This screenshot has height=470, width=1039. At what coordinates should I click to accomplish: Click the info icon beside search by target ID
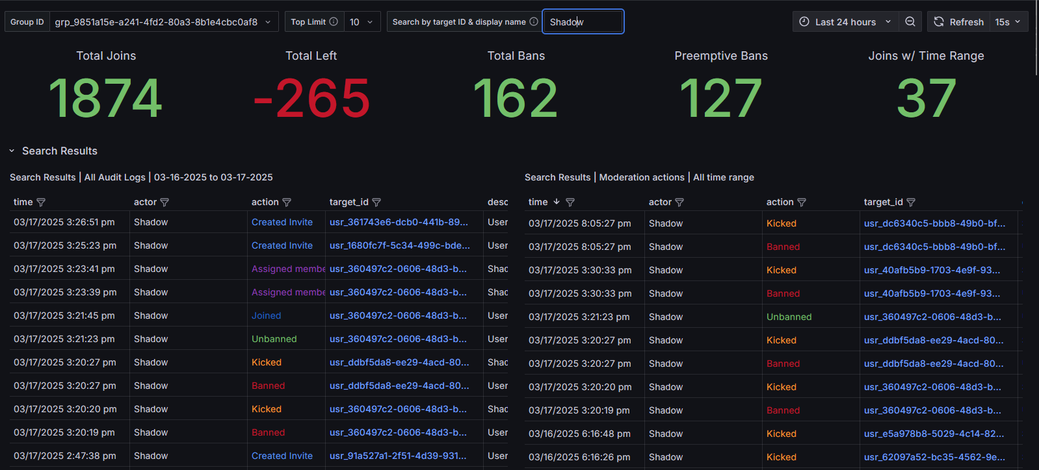coord(534,21)
